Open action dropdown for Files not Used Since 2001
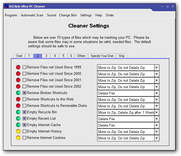Viewport: 181px width, 156px height. coord(157,80)
